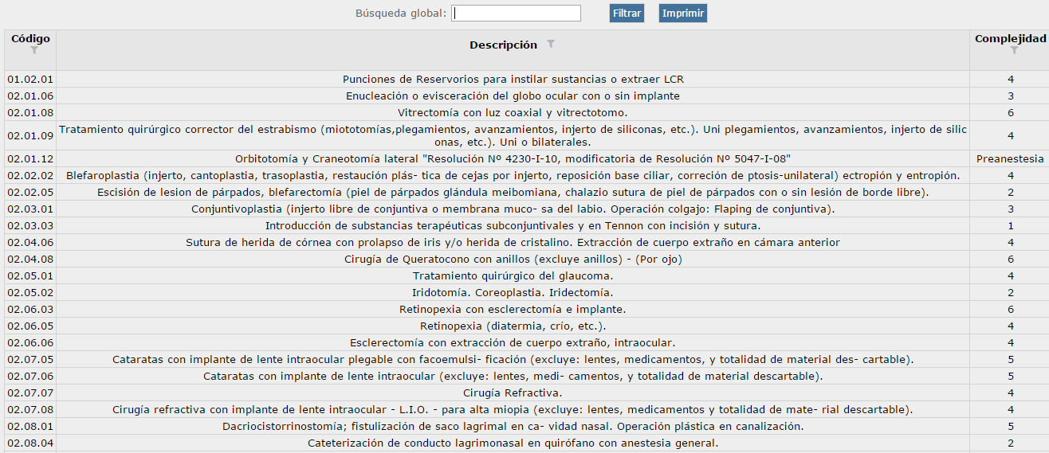Click 'Cateterización de conducto lagrimonasal' description
The image size is (1049, 453).
click(x=513, y=443)
